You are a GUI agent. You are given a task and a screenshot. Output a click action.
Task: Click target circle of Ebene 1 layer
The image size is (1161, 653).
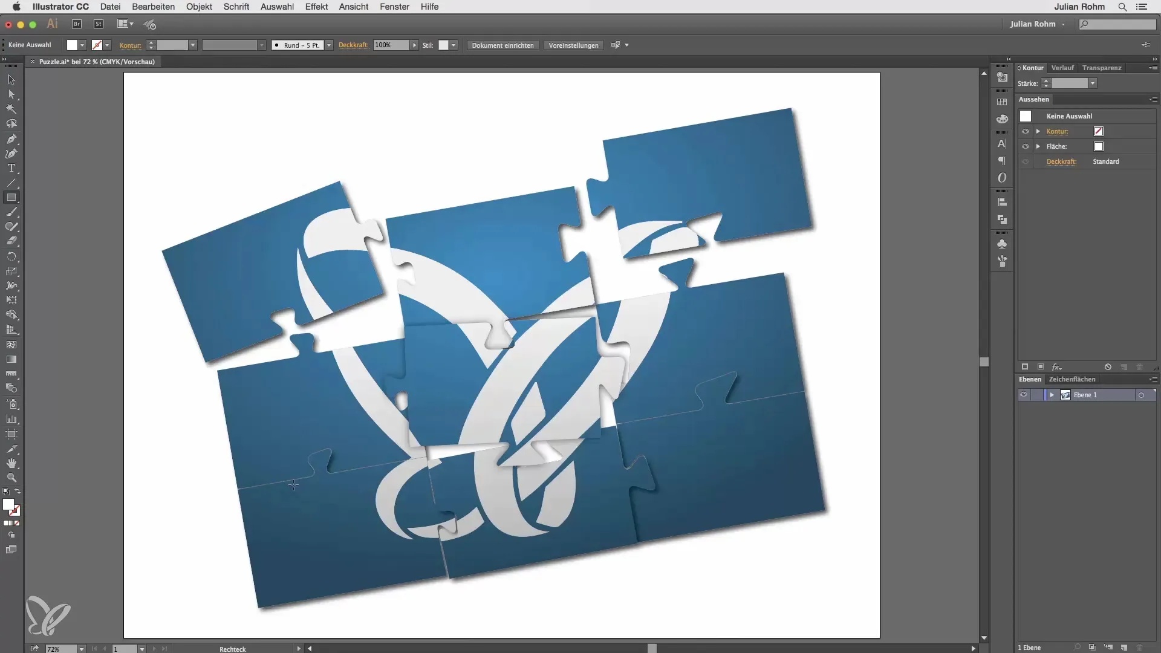pyautogui.click(x=1141, y=395)
